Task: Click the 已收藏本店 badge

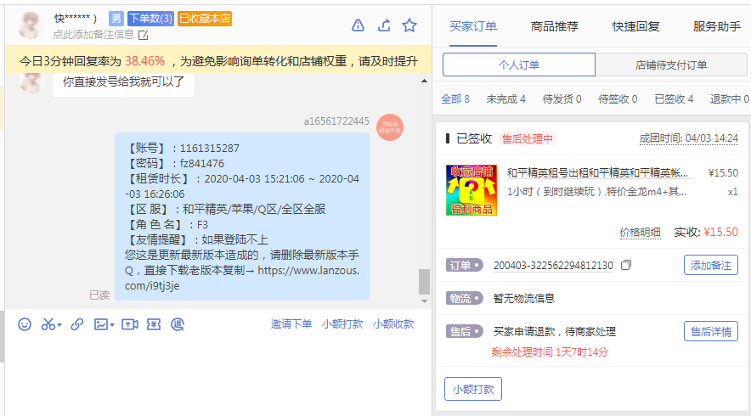Action: click(x=205, y=19)
